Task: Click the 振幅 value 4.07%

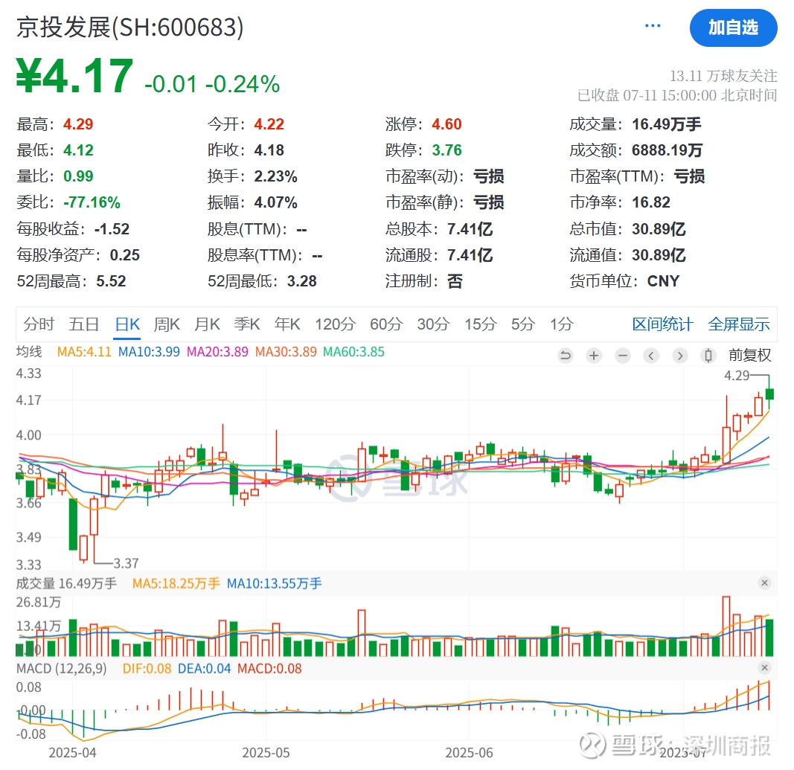Action: pos(275,202)
